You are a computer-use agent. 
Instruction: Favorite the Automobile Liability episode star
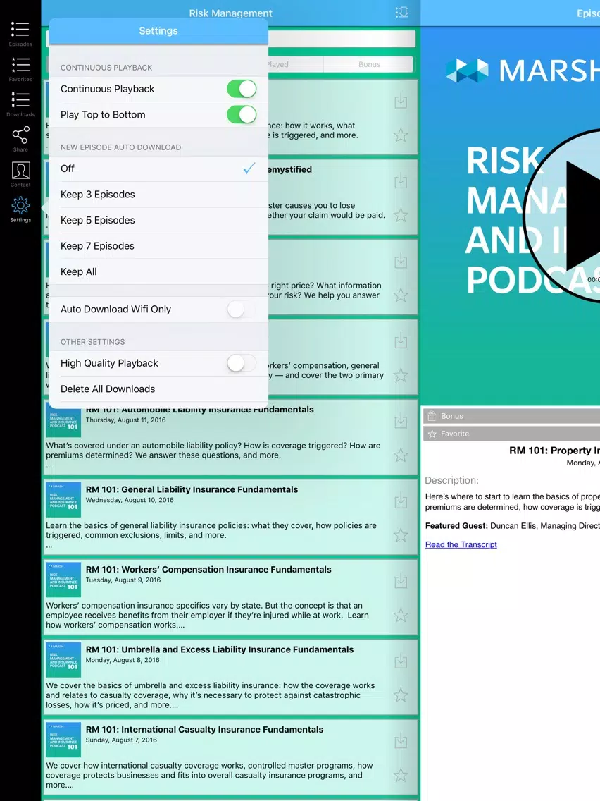tap(401, 455)
